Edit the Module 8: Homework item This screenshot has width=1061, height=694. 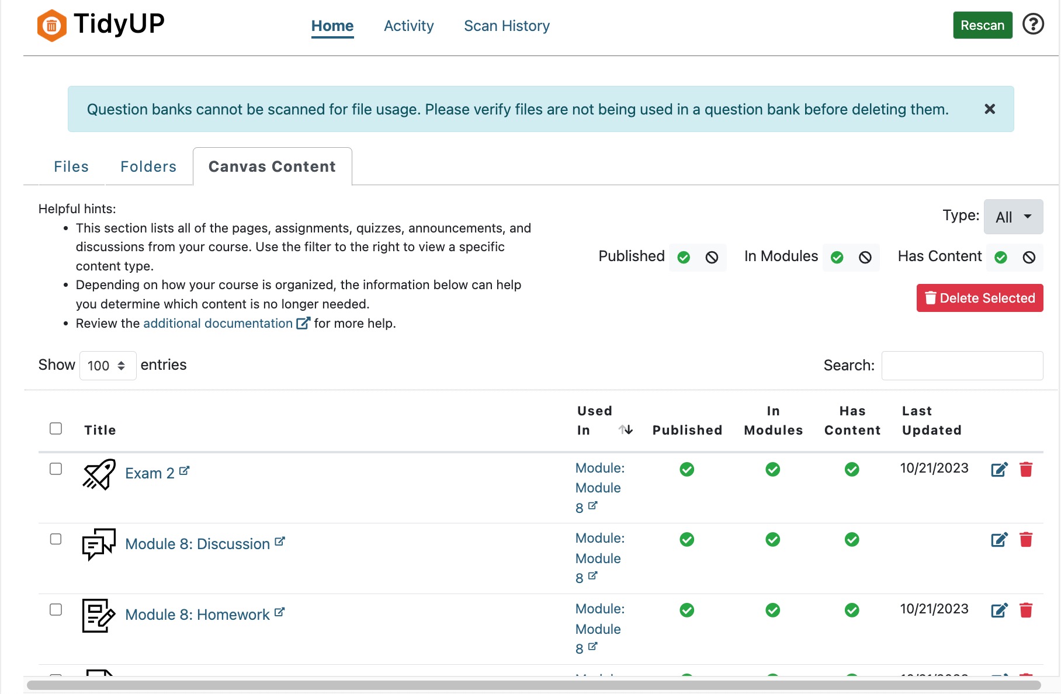pyautogui.click(x=1000, y=610)
